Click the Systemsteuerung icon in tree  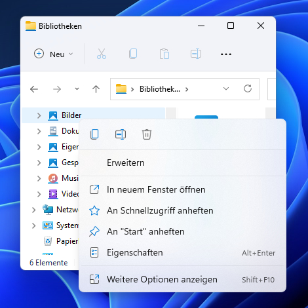tap(48, 225)
